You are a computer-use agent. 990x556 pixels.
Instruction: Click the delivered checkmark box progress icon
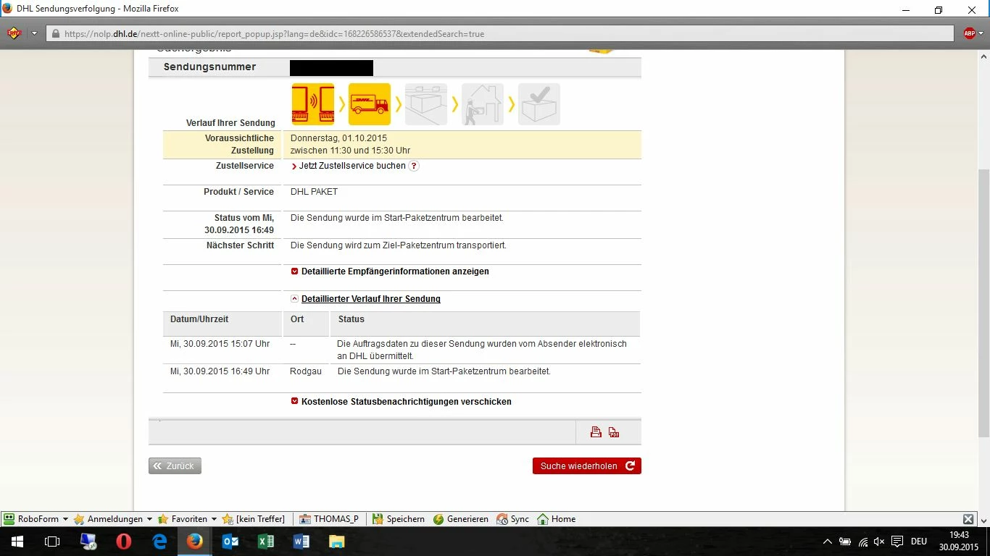(x=538, y=104)
